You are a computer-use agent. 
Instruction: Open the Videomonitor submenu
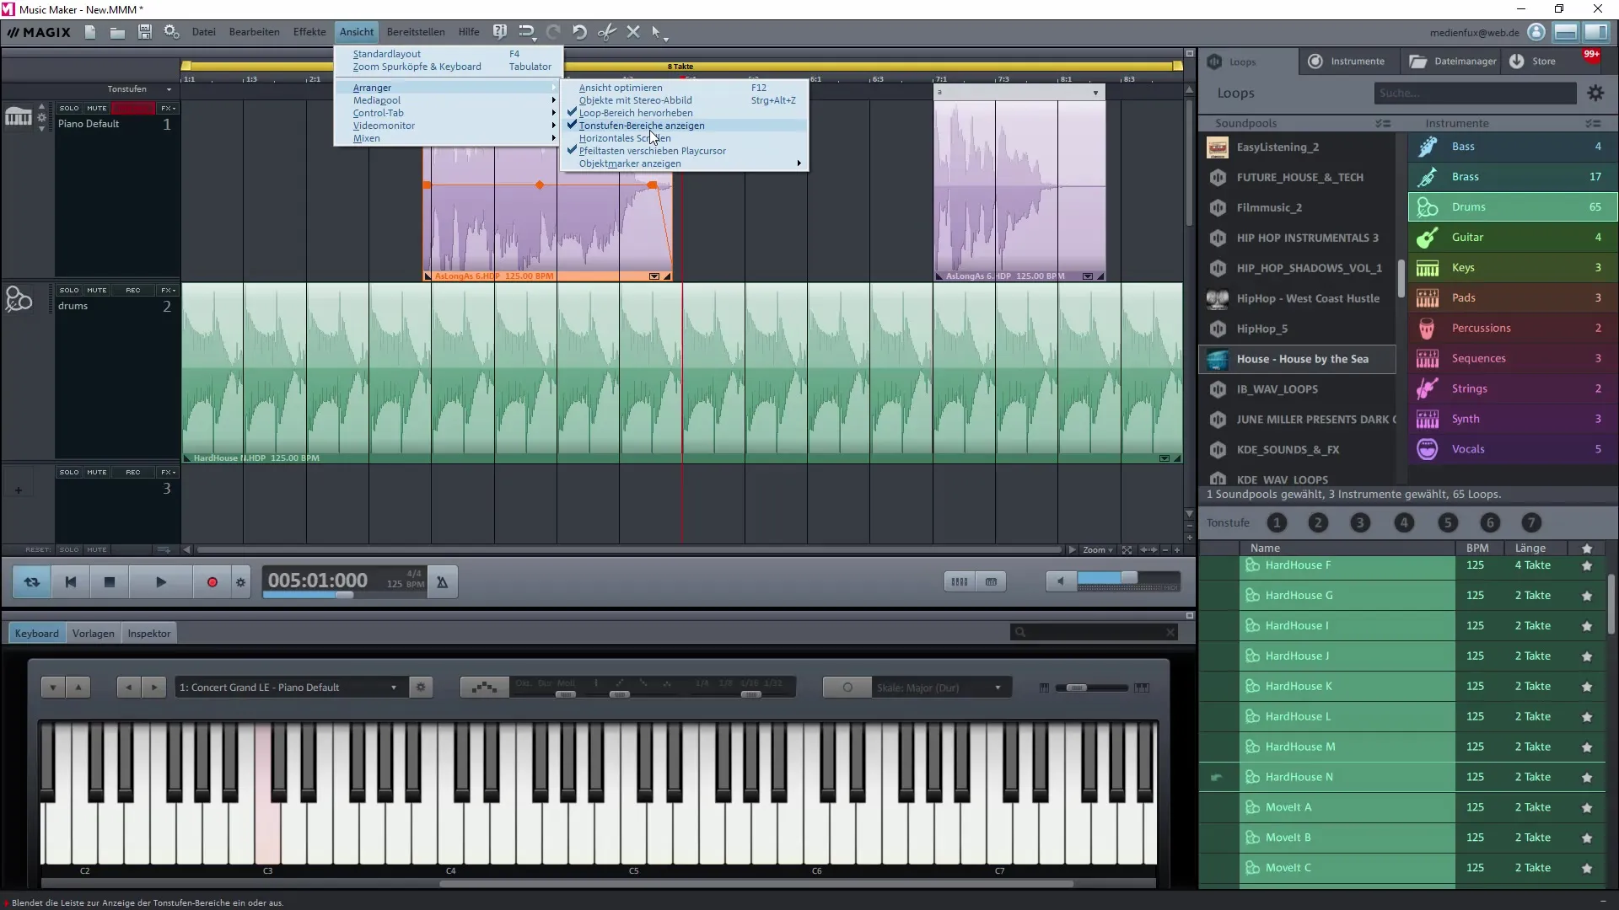click(x=448, y=126)
